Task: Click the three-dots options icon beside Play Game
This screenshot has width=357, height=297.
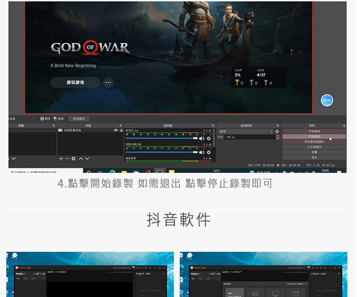Action: coord(108,82)
